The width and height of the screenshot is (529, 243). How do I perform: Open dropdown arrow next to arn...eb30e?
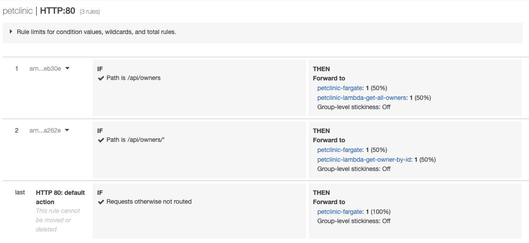click(67, 68)
